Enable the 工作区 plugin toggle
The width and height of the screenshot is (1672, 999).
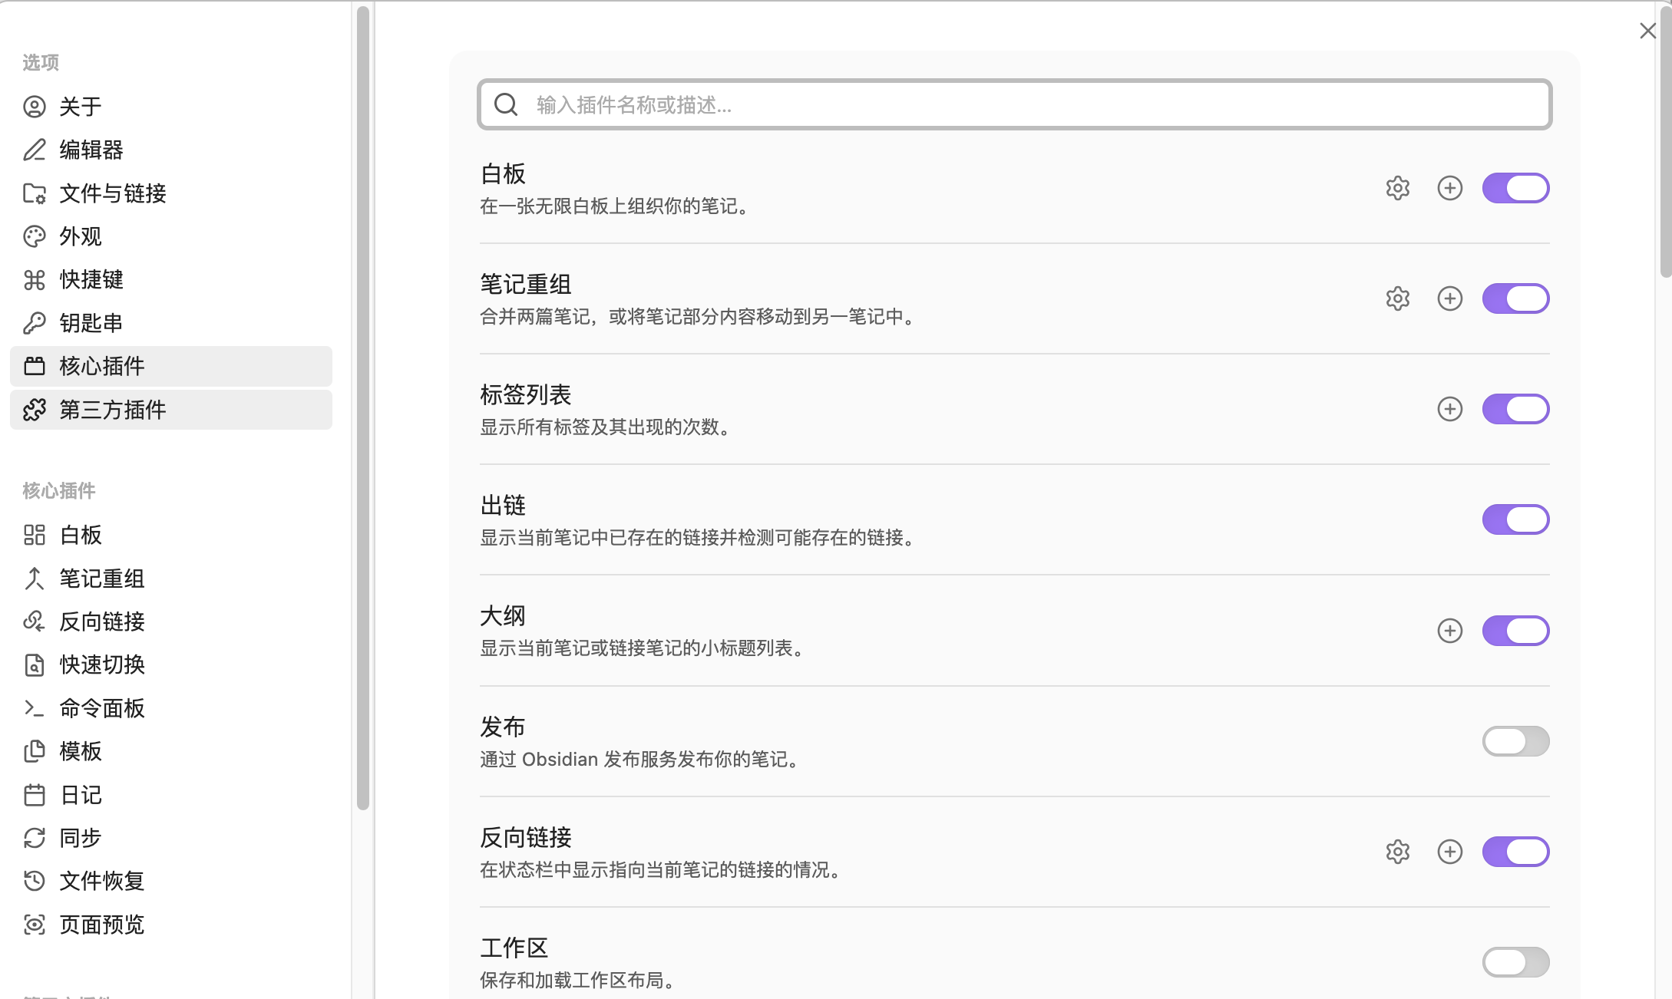pyautogui.click(x=1515, y=962)
